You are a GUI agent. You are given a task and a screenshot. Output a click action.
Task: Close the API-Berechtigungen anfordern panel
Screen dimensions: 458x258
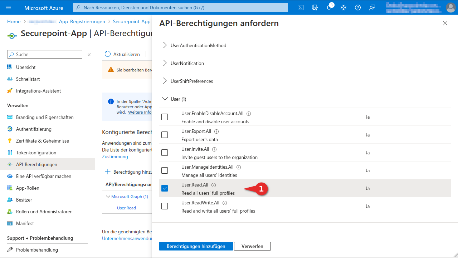(445, 23)
